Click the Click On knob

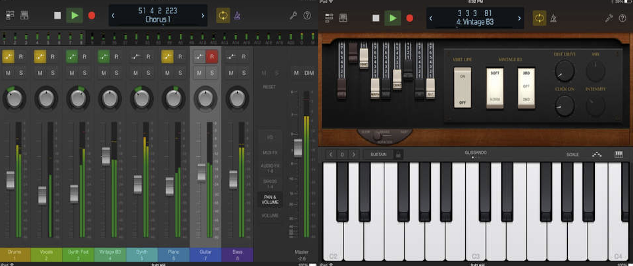(564, 106)
